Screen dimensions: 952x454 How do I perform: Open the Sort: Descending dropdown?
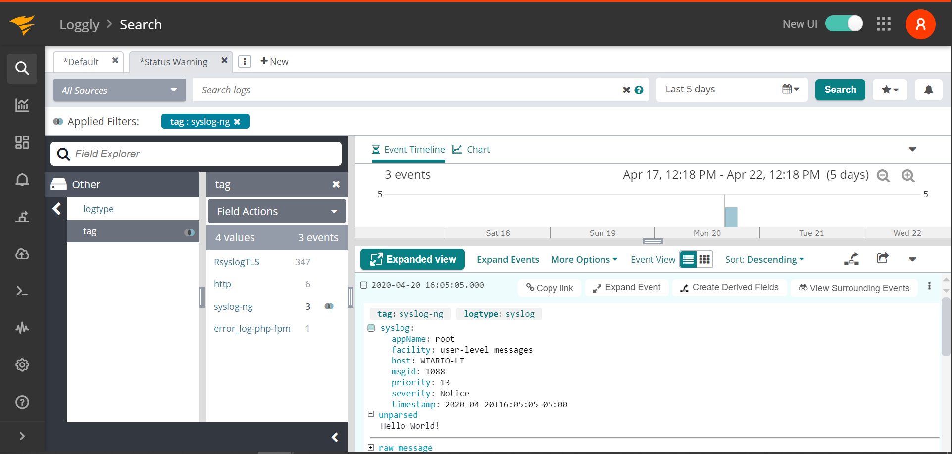click(x=764, y=259)
